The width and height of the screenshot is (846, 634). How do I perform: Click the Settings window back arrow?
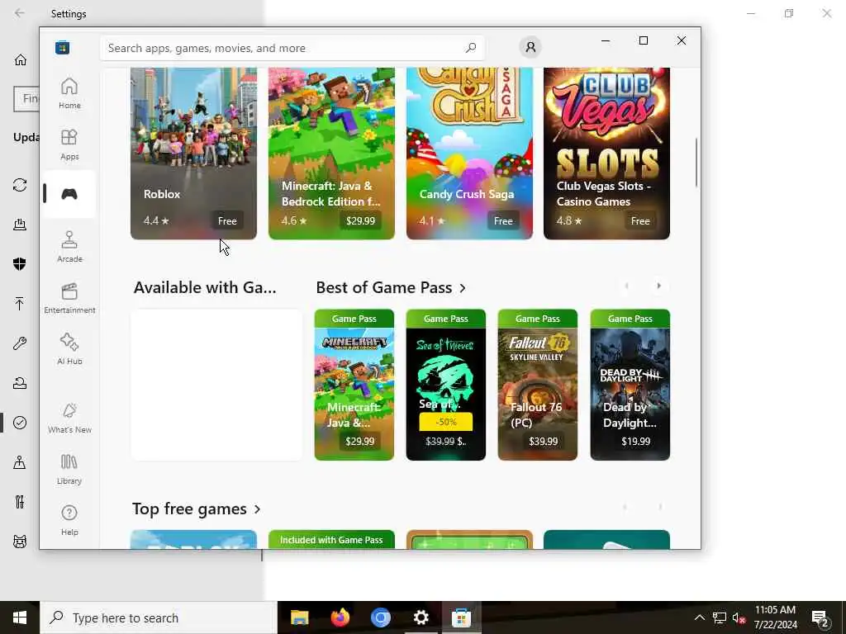pos(20,13)
